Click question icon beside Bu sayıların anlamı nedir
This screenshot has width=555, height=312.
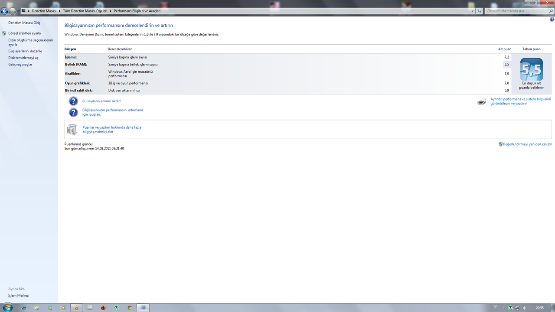click(73, 101)
